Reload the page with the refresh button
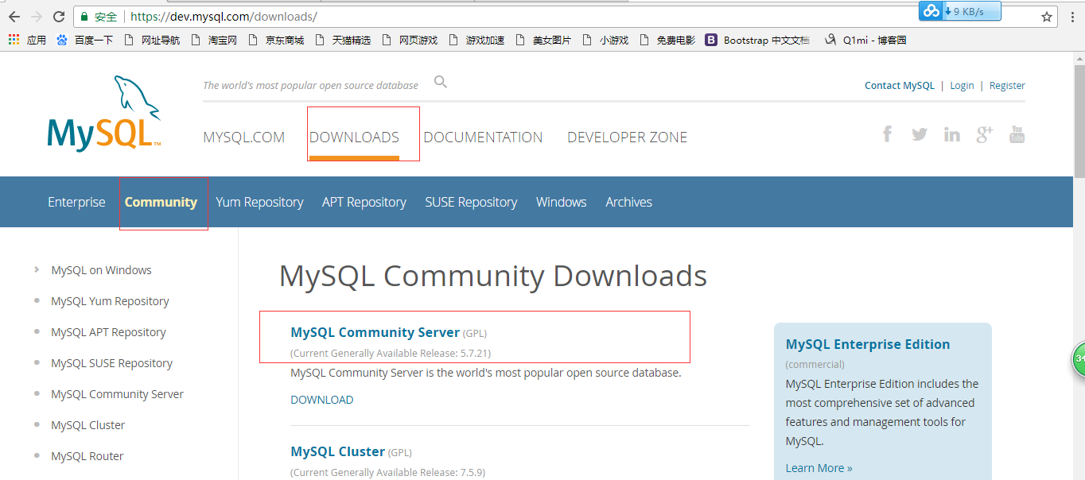Image resolution: width=1085 pixels, height=480 pixels. click(x=59, y=17)
